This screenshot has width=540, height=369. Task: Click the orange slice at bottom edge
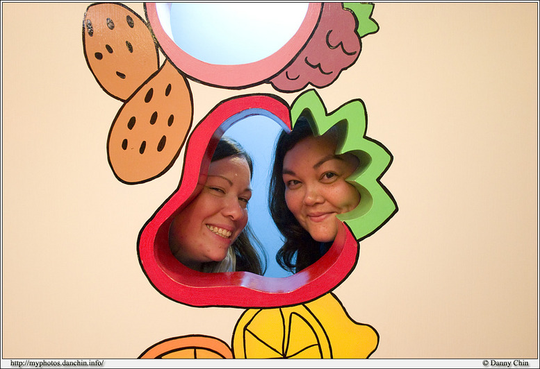pyautogui.click(x=186, y=348)
